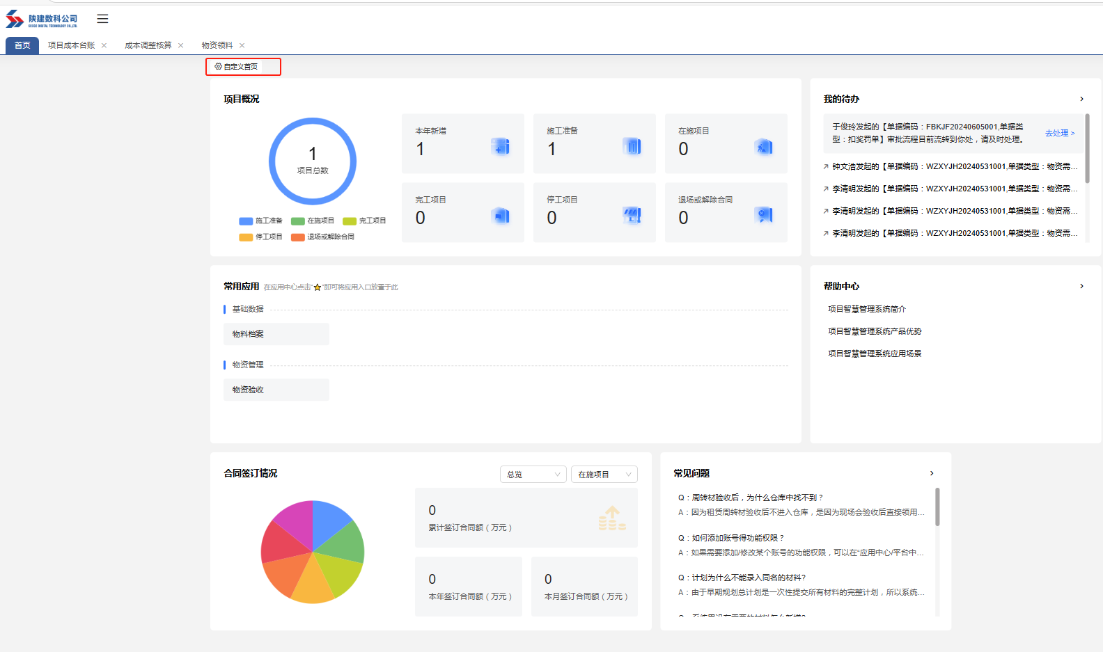Toggle 在施项目 legend item in chart
1103x652 pixels.
(x=313, y=221)
